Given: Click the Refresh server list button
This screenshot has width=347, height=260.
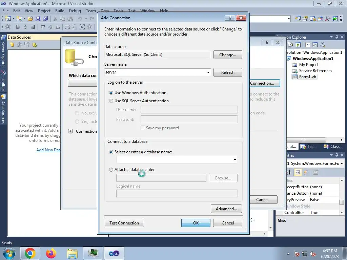Looking at the screenshot, I should tap(228, 72).
